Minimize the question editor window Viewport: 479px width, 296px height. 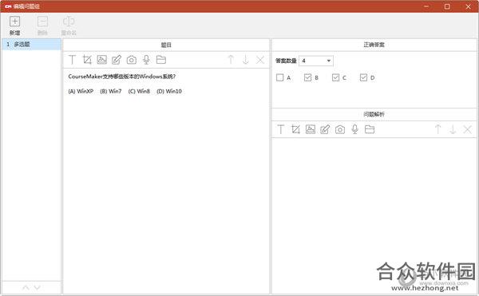tap(426, 6)
